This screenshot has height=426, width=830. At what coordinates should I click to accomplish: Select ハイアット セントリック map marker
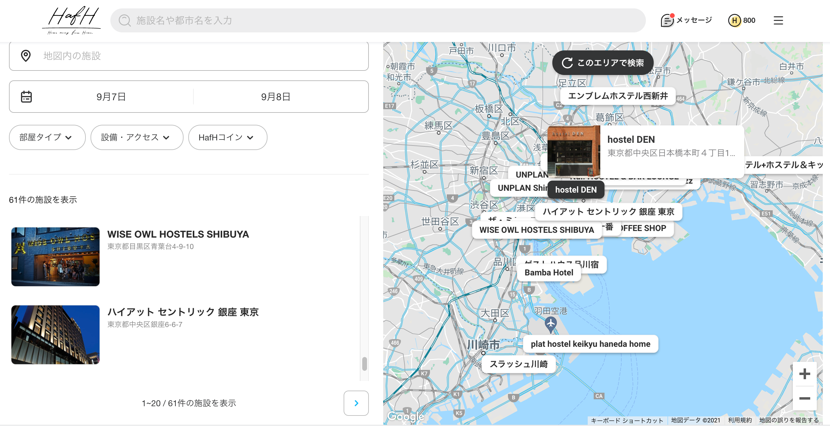[608, 212]
